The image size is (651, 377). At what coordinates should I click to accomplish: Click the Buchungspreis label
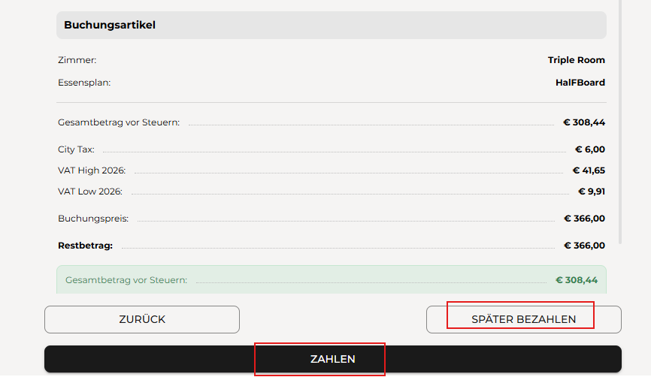point(93,219)
